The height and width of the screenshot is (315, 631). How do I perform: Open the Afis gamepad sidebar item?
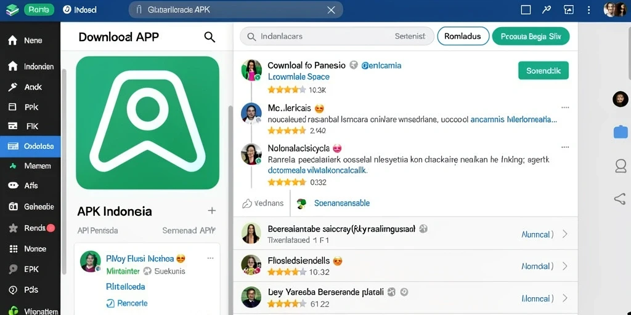pos(30,186)
